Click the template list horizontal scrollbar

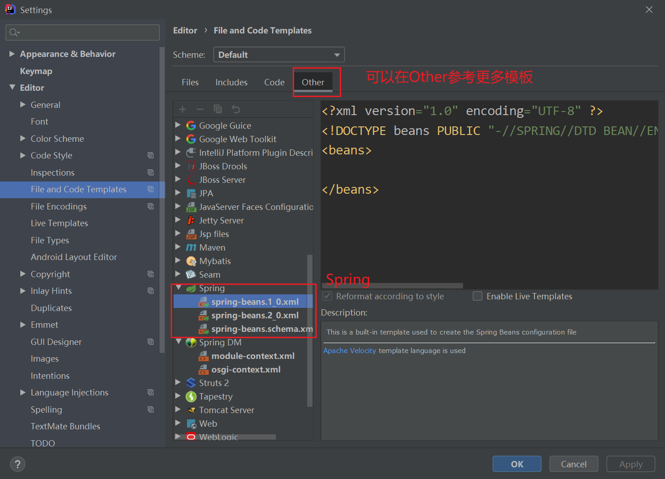(225, 437)
